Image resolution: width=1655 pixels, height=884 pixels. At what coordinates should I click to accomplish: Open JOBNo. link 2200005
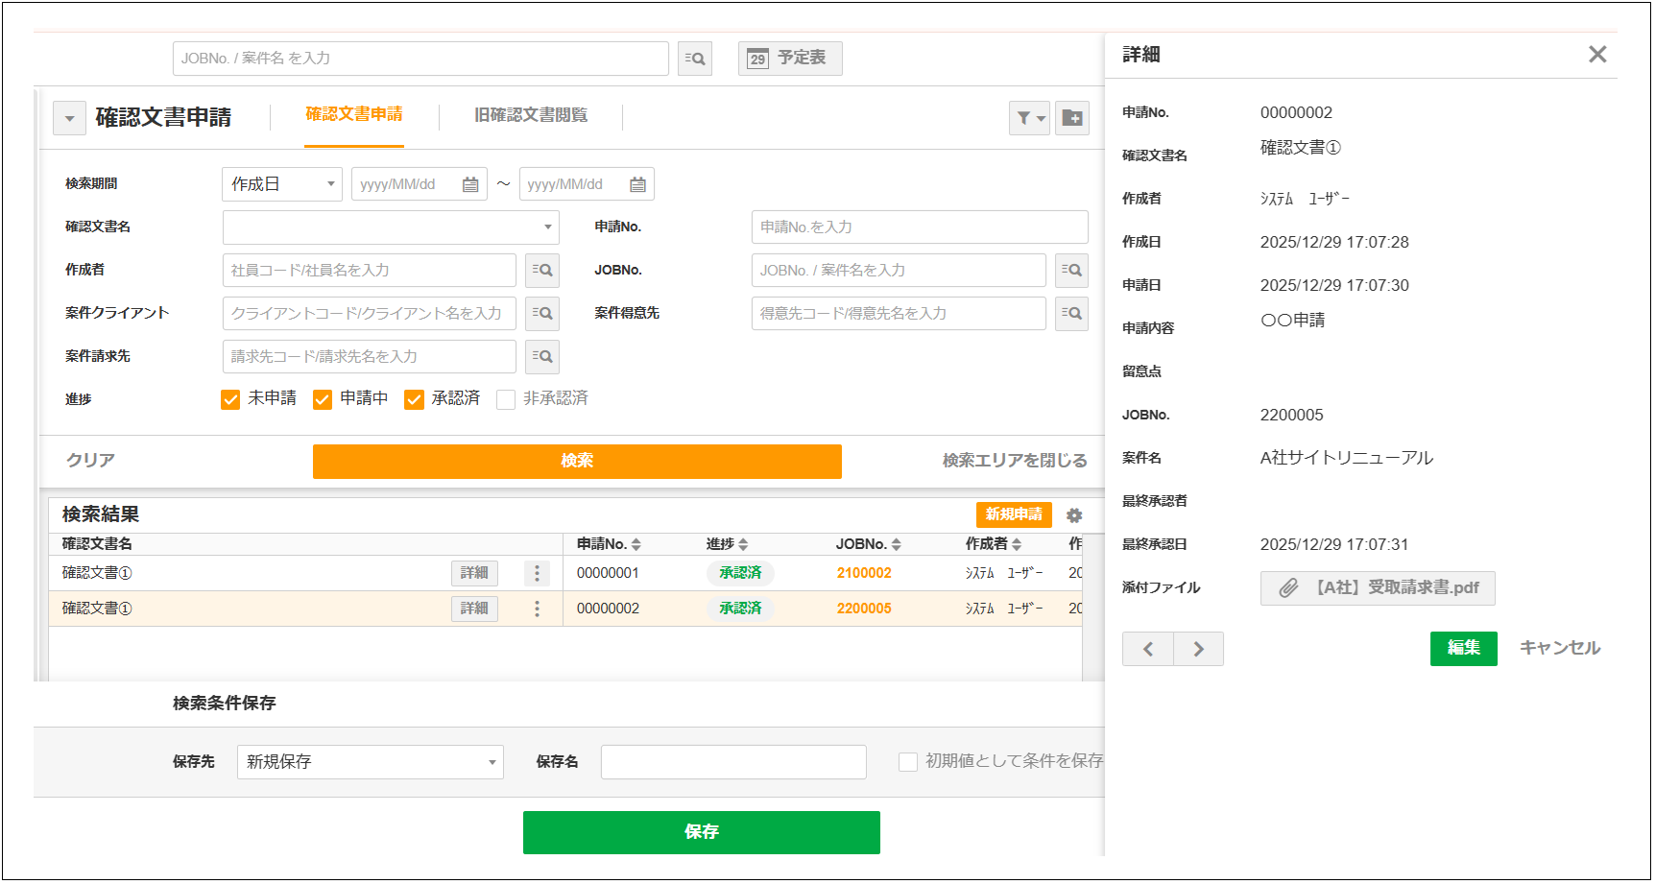[x=864, y=609]
